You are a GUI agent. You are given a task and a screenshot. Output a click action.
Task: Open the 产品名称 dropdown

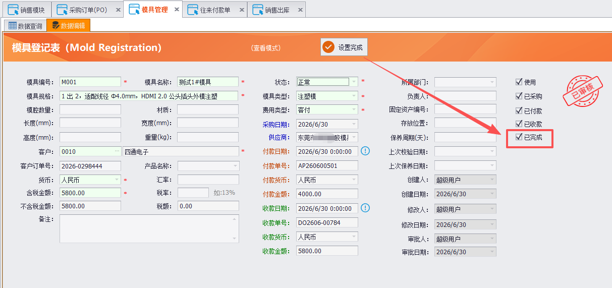click(235, 165)
